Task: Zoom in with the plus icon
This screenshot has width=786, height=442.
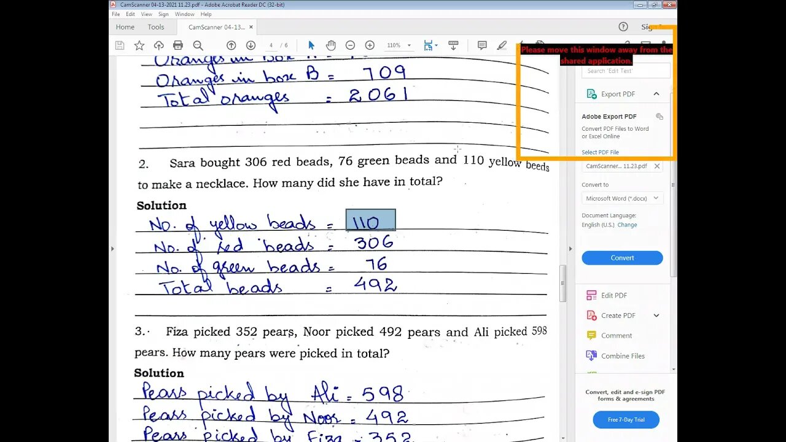Action: click(370, 45)
